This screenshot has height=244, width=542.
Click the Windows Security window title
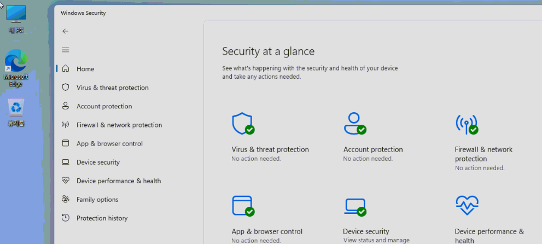click(83, 13)
